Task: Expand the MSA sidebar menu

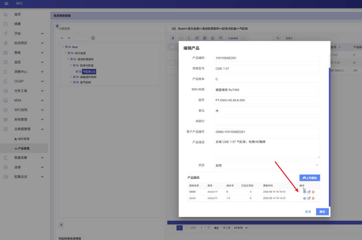Action: 24,100
